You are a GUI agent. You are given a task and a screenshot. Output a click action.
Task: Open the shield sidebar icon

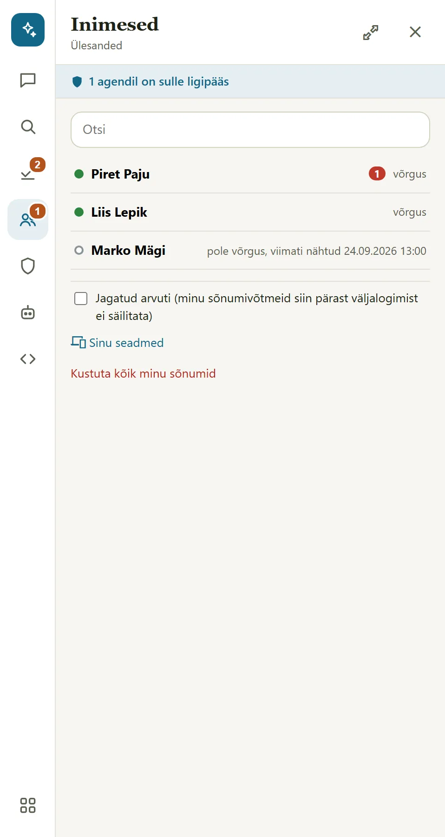point(28,266)
